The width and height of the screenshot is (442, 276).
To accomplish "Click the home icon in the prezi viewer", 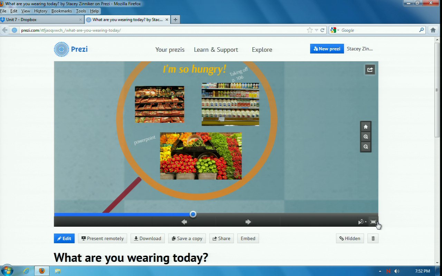I will pos(366,127).
